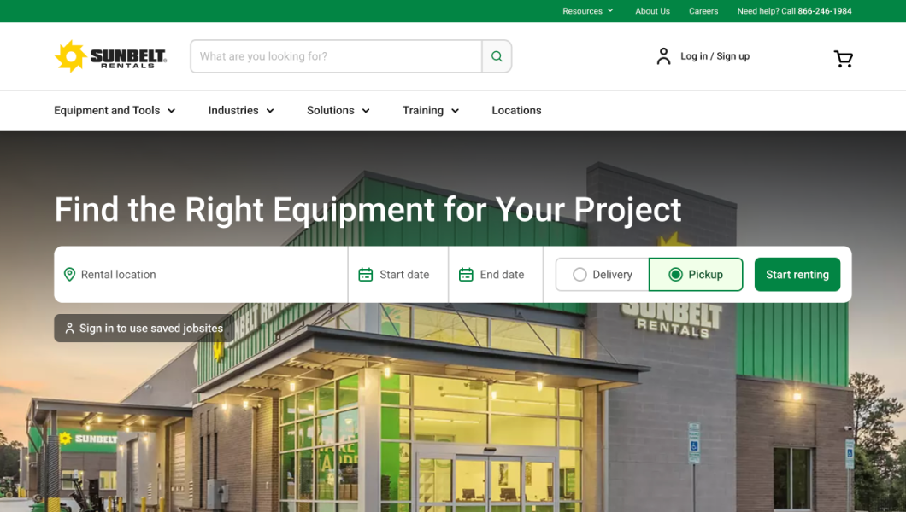Expand the Solutions dropdown
The image size is (906, 512).
338,110
